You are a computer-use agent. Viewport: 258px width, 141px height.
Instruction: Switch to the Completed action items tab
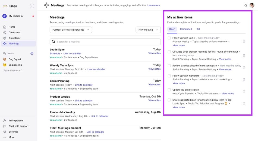click(x=186, y=29)
